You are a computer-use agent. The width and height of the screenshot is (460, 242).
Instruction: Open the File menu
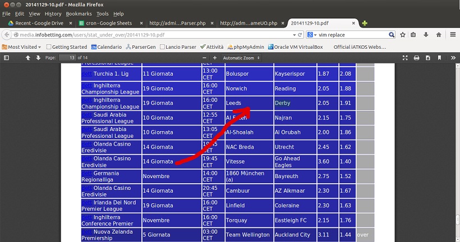pos(6,14)
